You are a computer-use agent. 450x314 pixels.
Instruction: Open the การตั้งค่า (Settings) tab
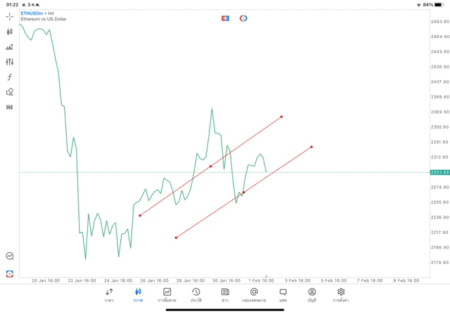click(x=341, y=295)
